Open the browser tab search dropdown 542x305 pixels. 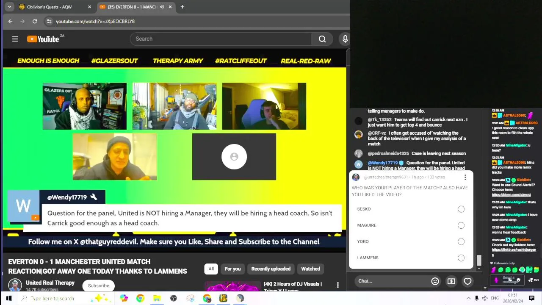[9, 7]
